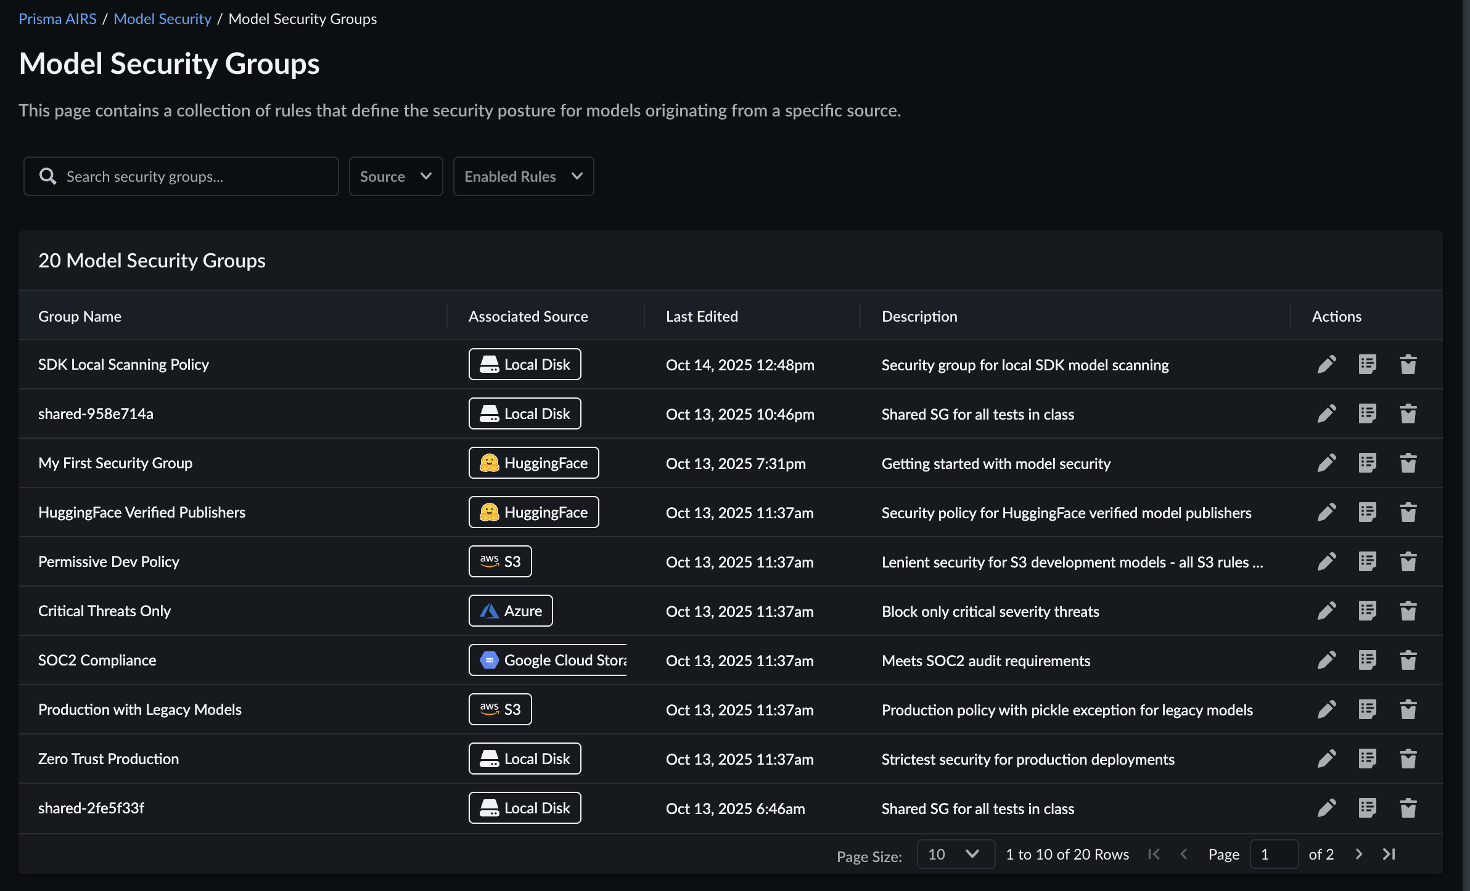Click the Group Name column header
The height and width of the screenshot is (891, 1470).
pyautogui.click(x=80, y=316)
